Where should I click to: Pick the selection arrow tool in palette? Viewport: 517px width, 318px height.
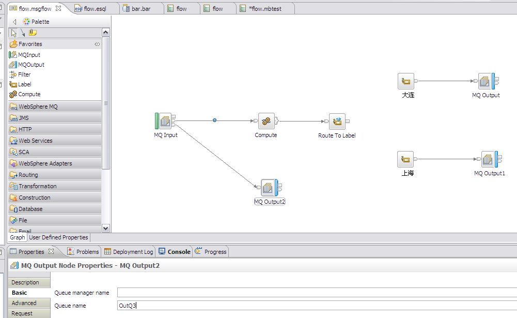[x=13, y=33]
